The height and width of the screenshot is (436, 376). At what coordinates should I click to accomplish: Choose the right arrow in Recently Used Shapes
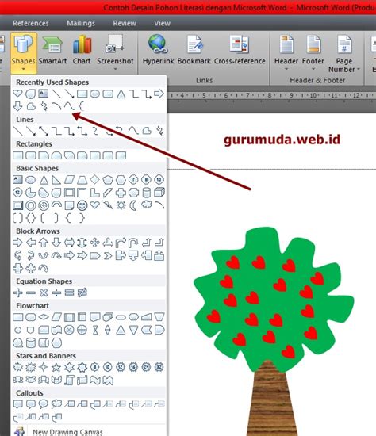pyautogui.click(x=159, y=94)
